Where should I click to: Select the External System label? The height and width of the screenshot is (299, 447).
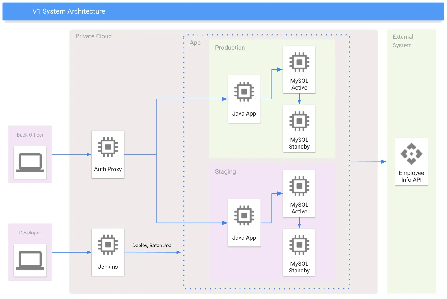[403, 41]
